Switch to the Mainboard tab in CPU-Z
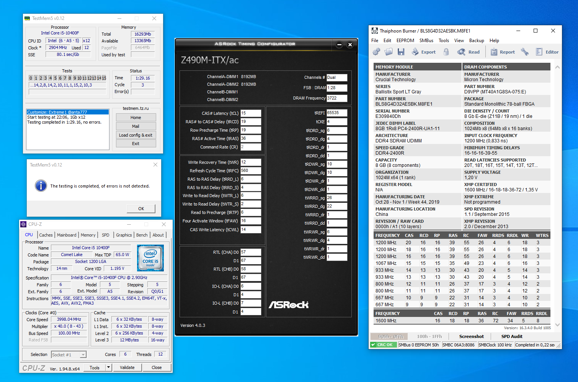 pyautogui.click(x=67, y=235)
